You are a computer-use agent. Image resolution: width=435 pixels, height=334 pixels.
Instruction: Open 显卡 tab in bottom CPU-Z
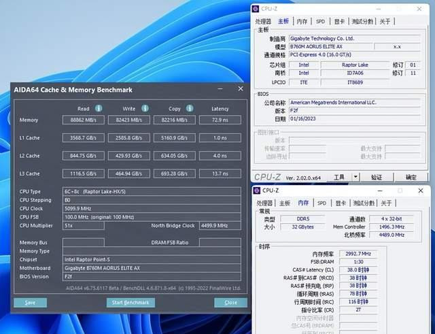pyautogui.click(x=341, y=203)
